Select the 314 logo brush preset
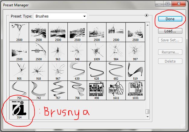This screenshot has width=189, height=132. pyautogui.click(x=19, y=110)
